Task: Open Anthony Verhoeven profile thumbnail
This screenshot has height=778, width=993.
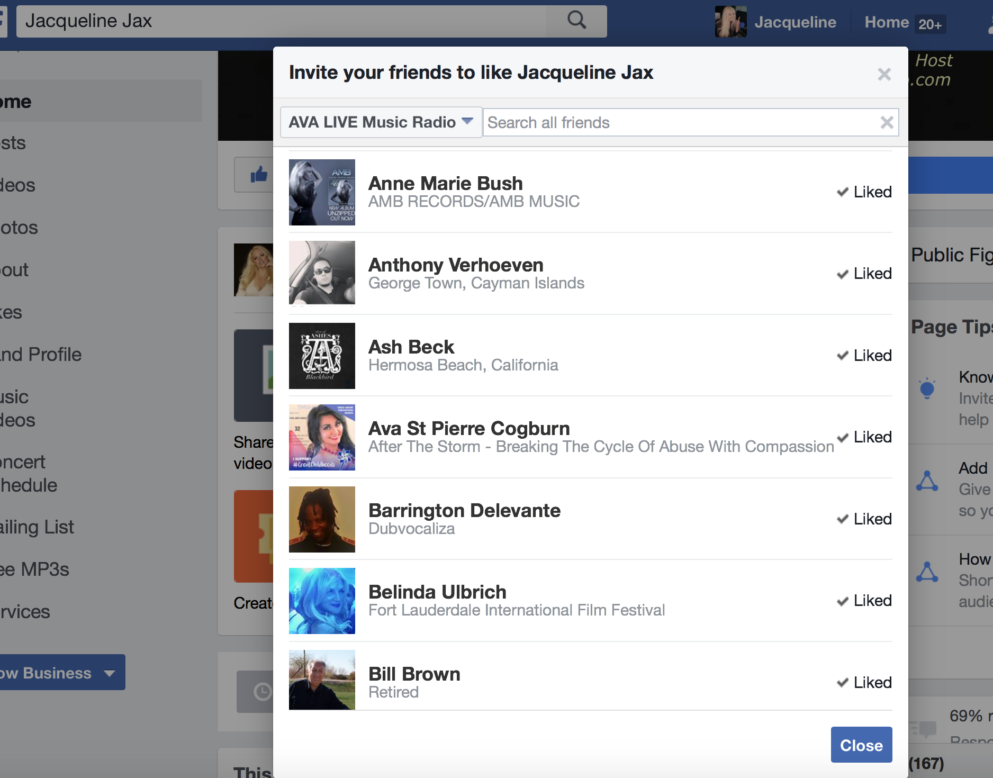Action: [x=322, y=273]
